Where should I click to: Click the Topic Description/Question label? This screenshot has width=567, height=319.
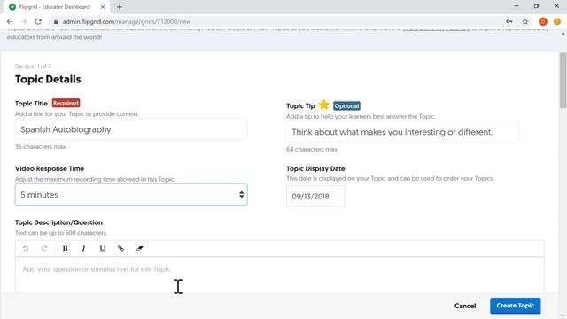[x=58, y=222]
